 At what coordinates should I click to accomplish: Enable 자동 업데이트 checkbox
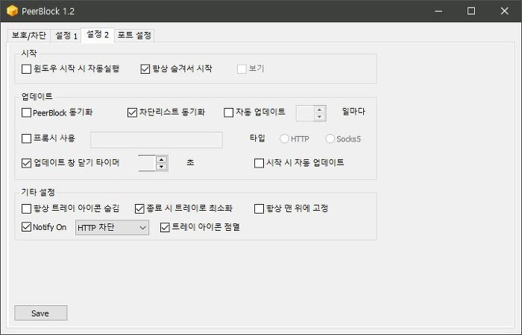(x=228, y=112)
